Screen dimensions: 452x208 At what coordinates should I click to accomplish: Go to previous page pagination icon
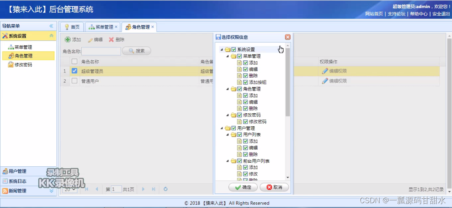click(x=97, y=189)
